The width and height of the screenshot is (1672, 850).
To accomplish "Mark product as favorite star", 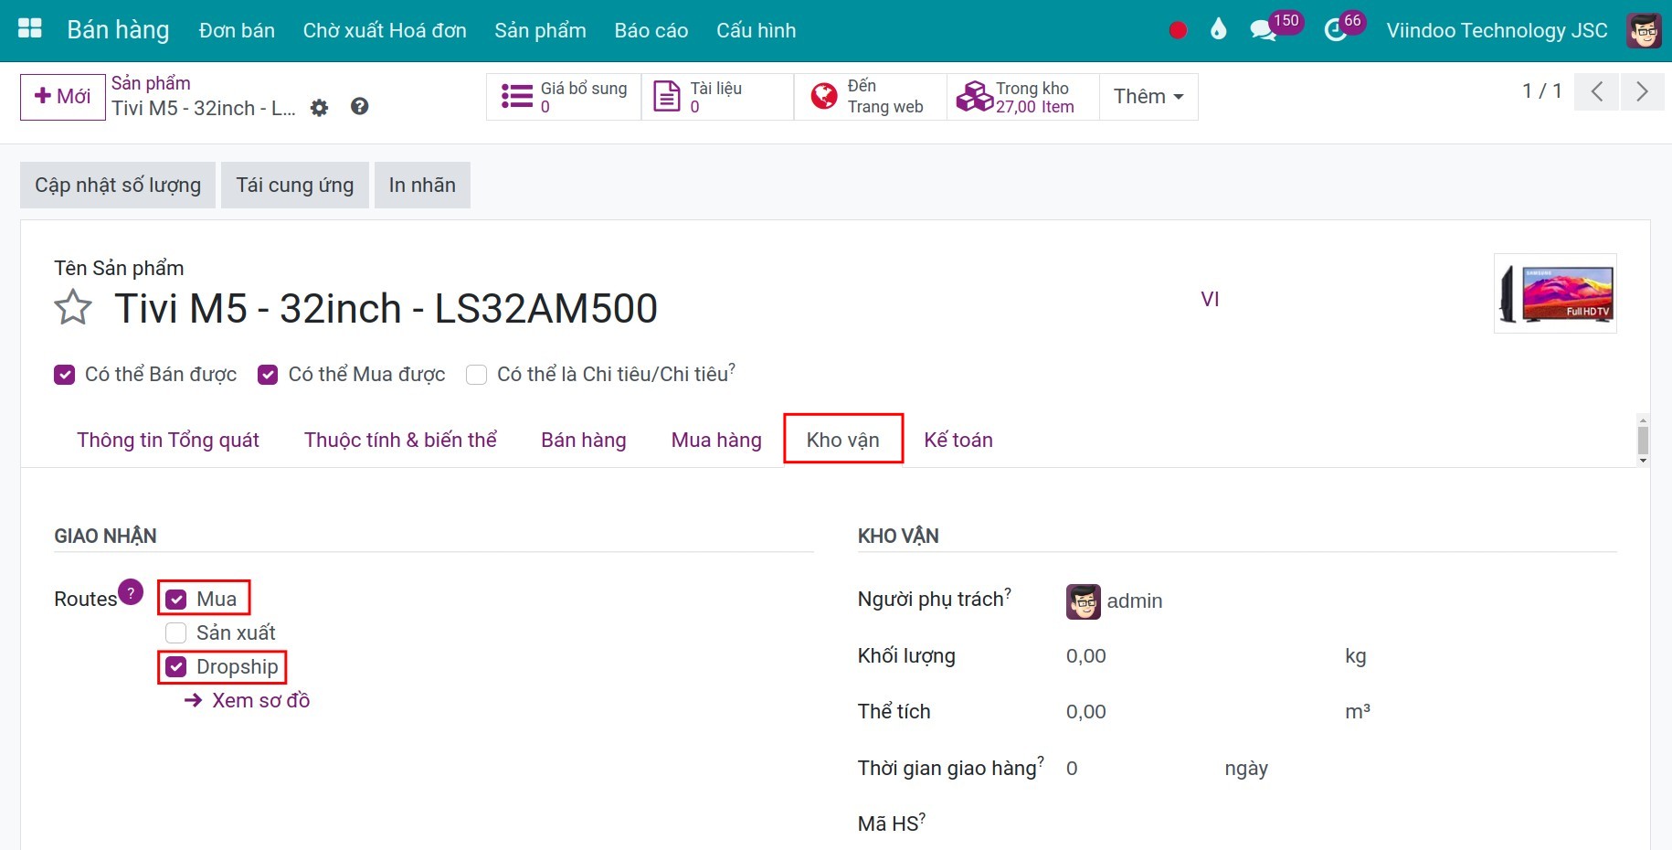I will point(73,308).
